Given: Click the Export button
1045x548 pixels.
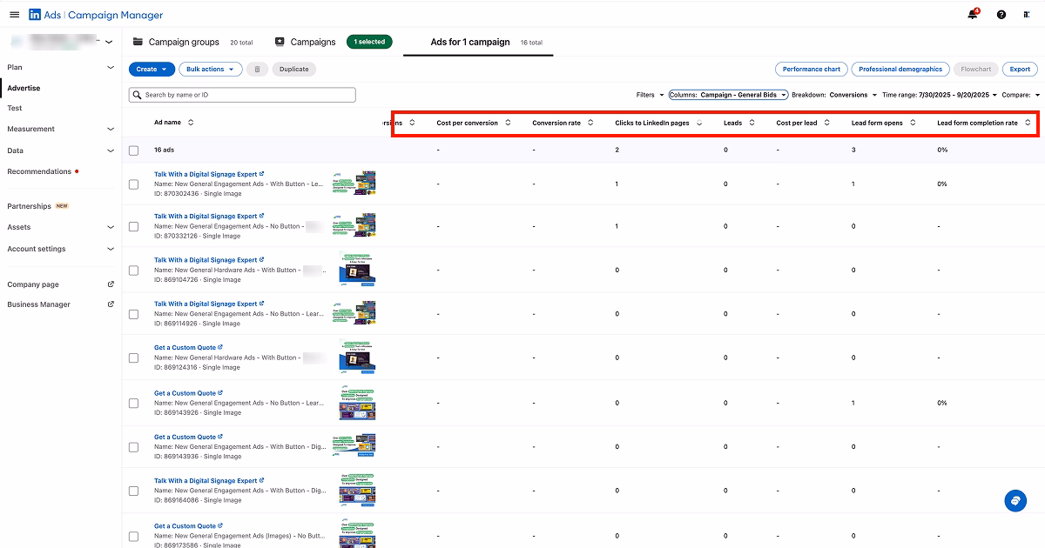Looking at the screenshot, I should pos(1020,69).
